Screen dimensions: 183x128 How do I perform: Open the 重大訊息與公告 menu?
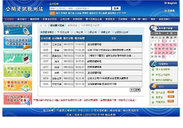pyautogui.click(x=94, y=19)
